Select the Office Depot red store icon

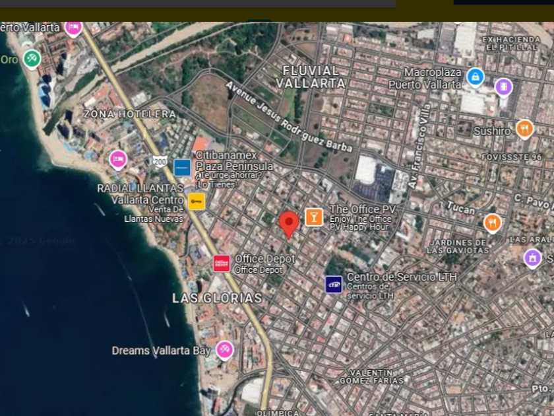(x=222, y=263)
